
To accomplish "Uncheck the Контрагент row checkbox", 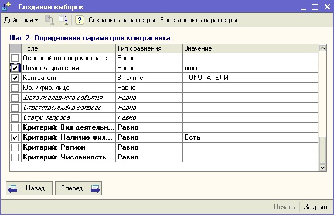I will pos(15,78).
